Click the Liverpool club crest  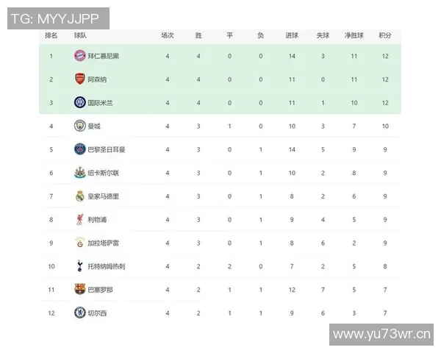tap(79, 219)
